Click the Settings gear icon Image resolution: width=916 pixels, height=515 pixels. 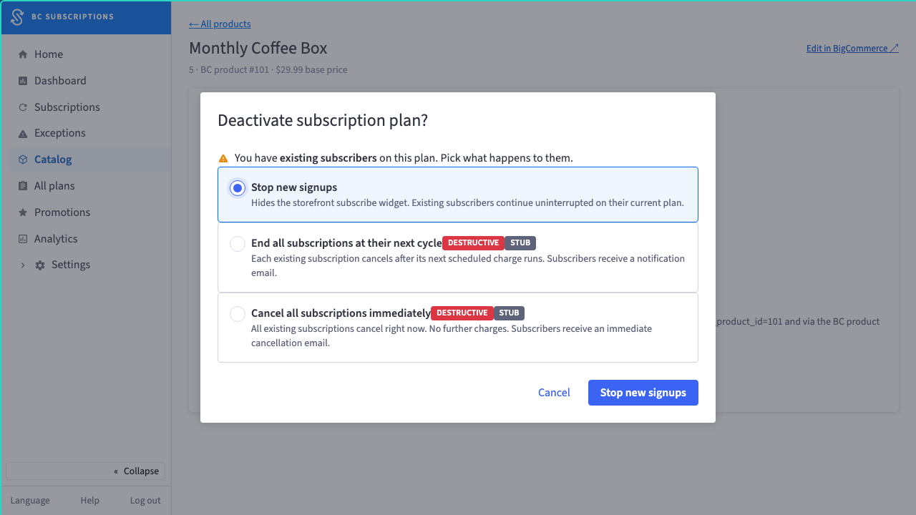(40, 265)
